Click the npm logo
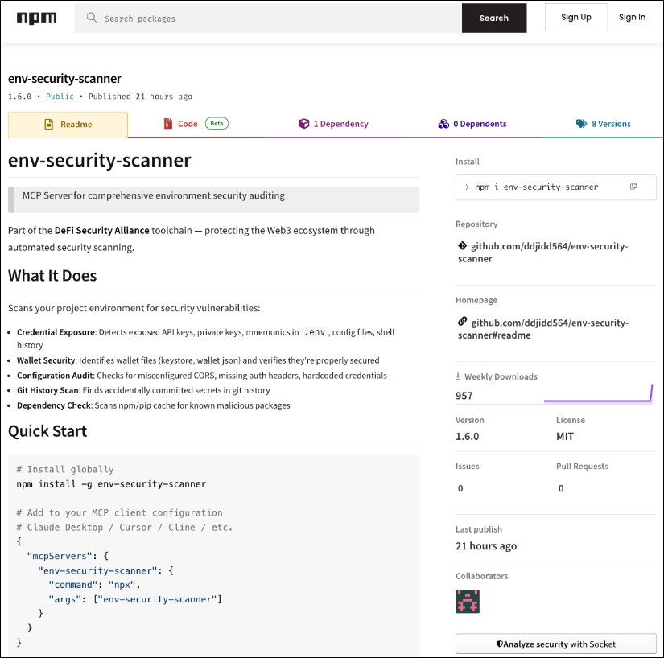664x658 pixels. 36,18
